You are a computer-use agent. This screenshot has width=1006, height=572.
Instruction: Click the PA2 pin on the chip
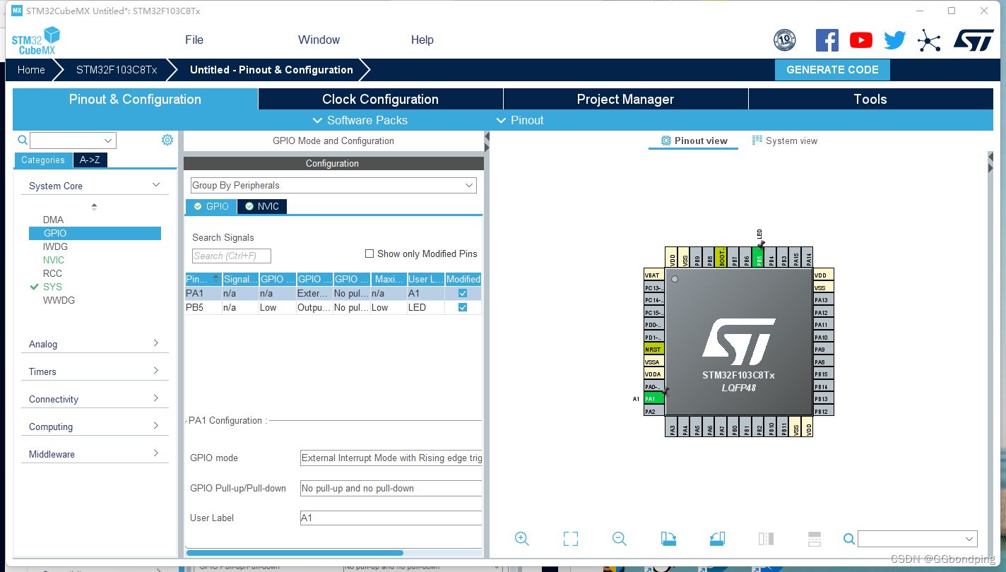pyautogui.click(x=653, y=411)
